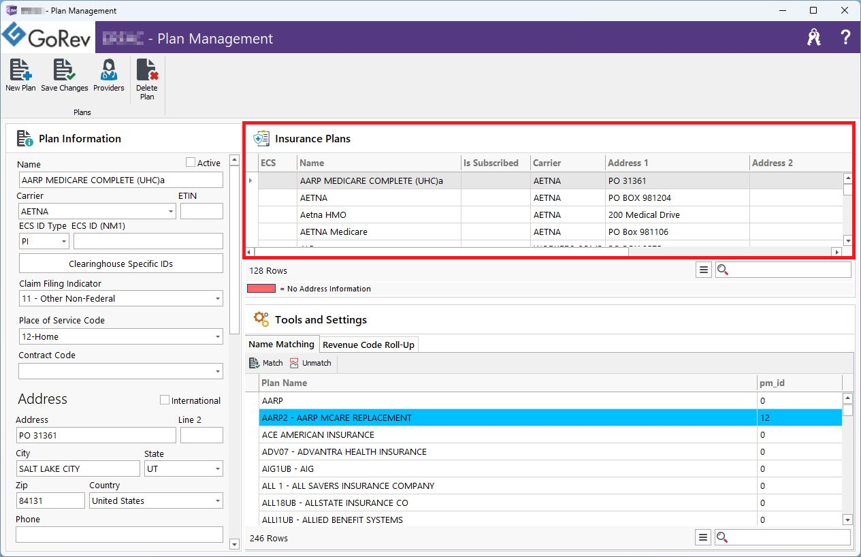Switch to the Name Matching tab

(x=281, y=344)
